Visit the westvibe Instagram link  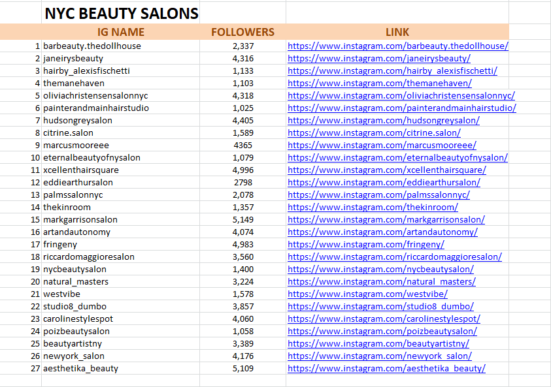coord(367,294)
